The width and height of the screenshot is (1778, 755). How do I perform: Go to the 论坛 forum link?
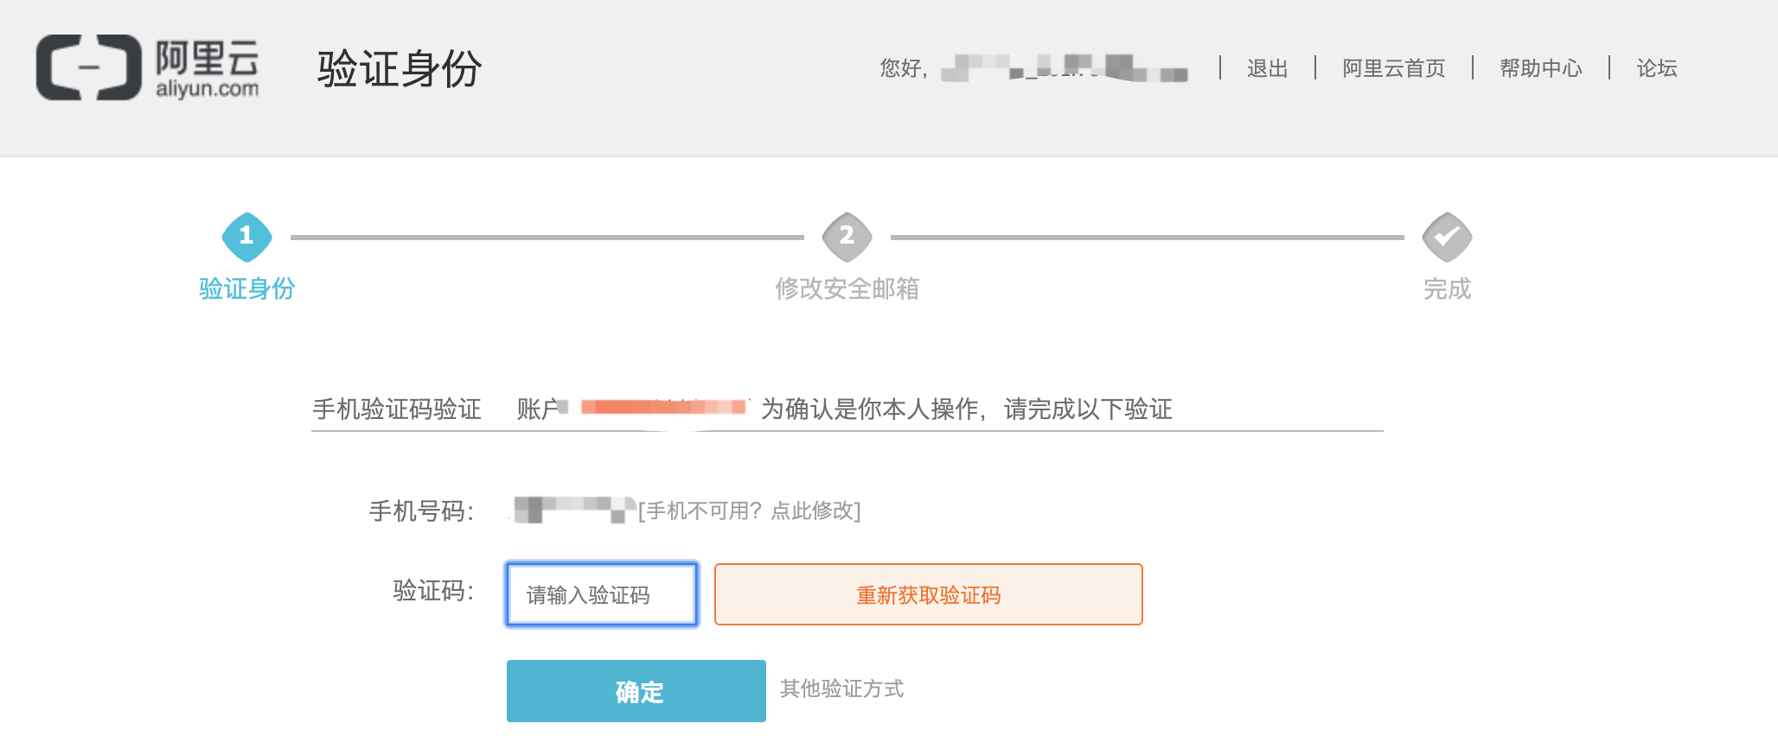(x=1656, y=68)
